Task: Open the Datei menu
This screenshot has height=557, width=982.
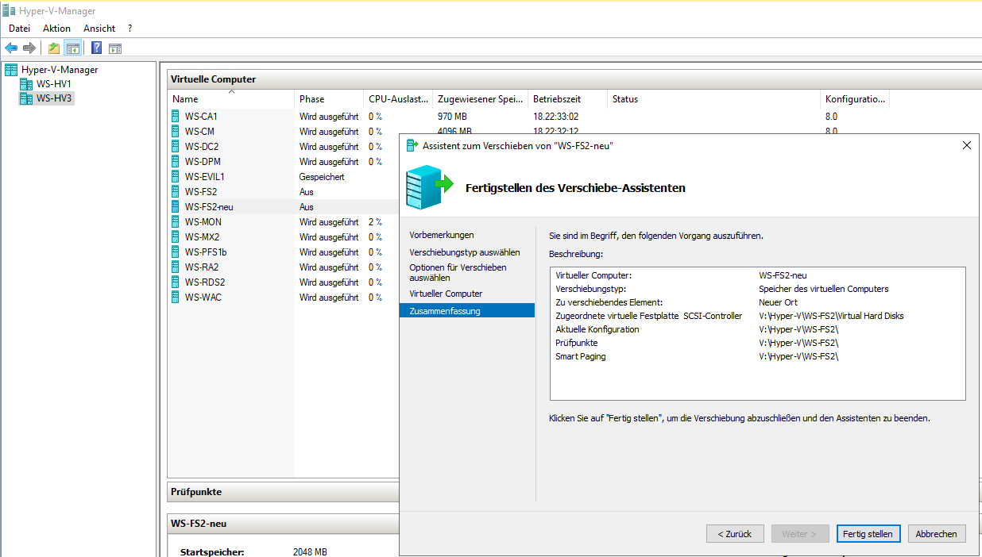Action: pos(19,29)
